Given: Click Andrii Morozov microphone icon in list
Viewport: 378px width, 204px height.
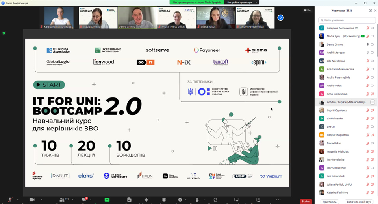Looking at the screenshot, I should [x=368, y=53].
